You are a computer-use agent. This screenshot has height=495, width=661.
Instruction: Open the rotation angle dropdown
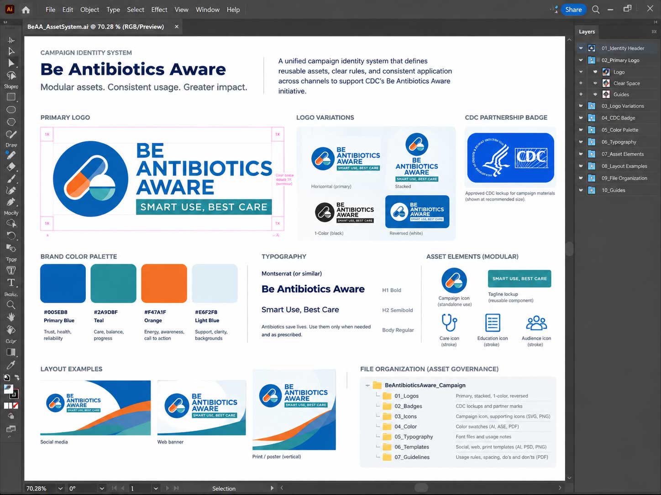tap(102, 489)
